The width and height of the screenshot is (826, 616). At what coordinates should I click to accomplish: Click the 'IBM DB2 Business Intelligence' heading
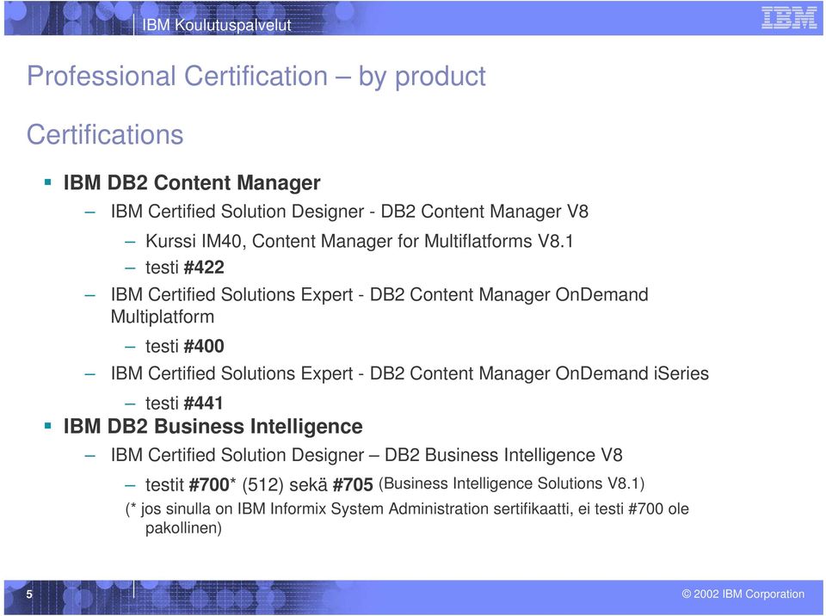[213, 427]
